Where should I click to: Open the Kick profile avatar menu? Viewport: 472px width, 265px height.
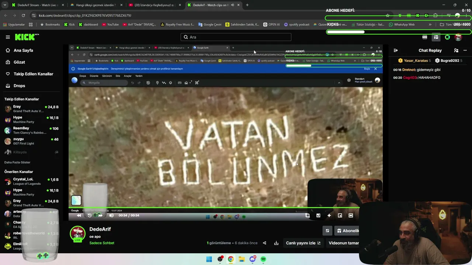click(458, 37)
